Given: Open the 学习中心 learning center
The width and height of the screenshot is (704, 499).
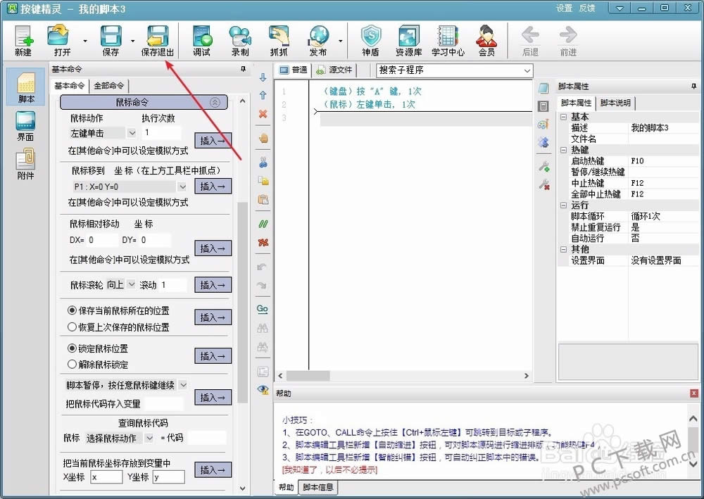Looking at the screenshot, I should (x=447, y=40).
